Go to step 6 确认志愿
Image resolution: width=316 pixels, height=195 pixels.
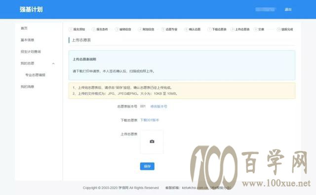point(193,30)
